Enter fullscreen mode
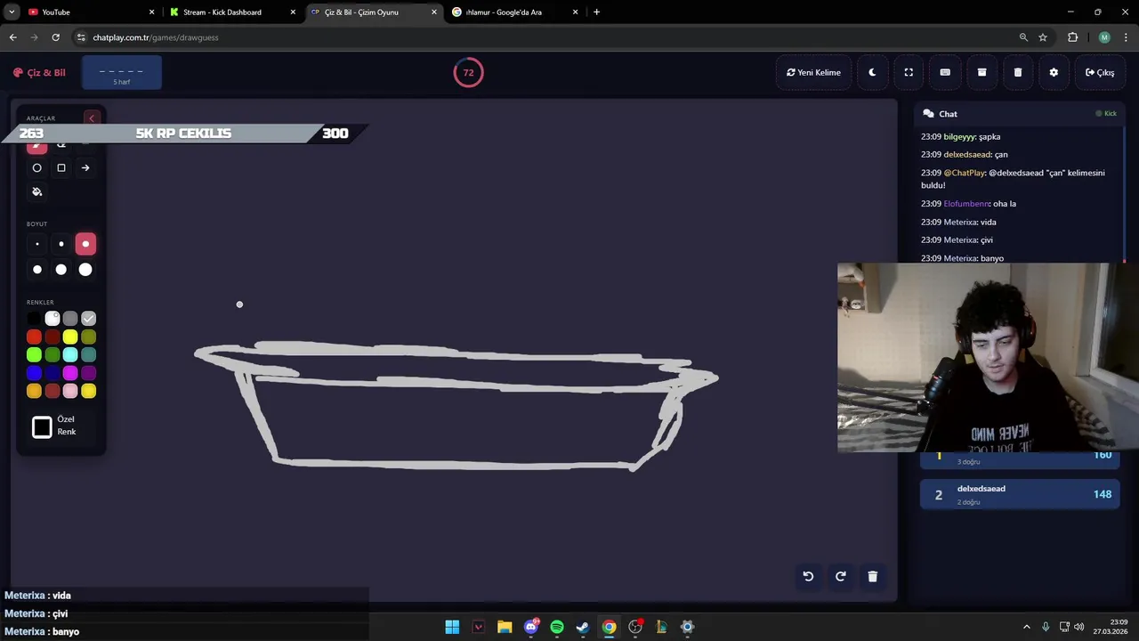This screenshot has width=1139, height=641. click(909, 72)
